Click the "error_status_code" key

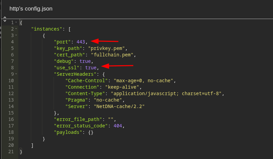[x=81, y=126]
